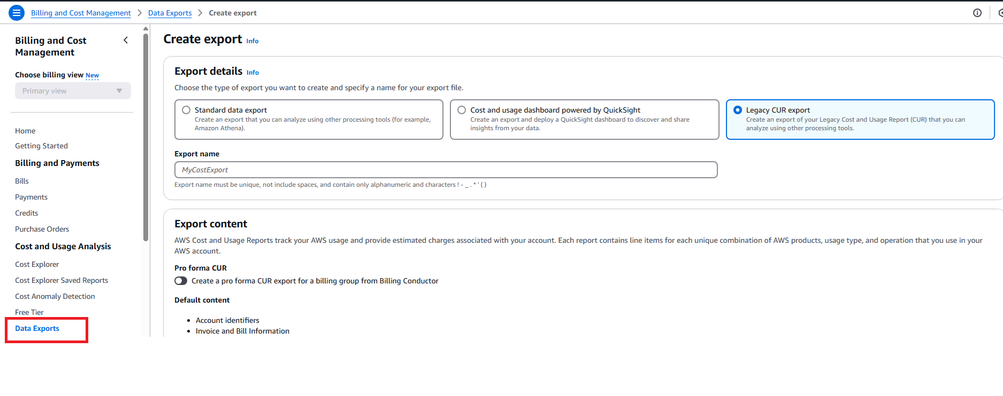The image size is (1003, 396).
Task: Go to Cost Anomaly Detection page
Action: (x=55, y=296)
